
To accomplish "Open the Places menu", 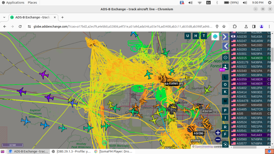I will click(32, 3).
